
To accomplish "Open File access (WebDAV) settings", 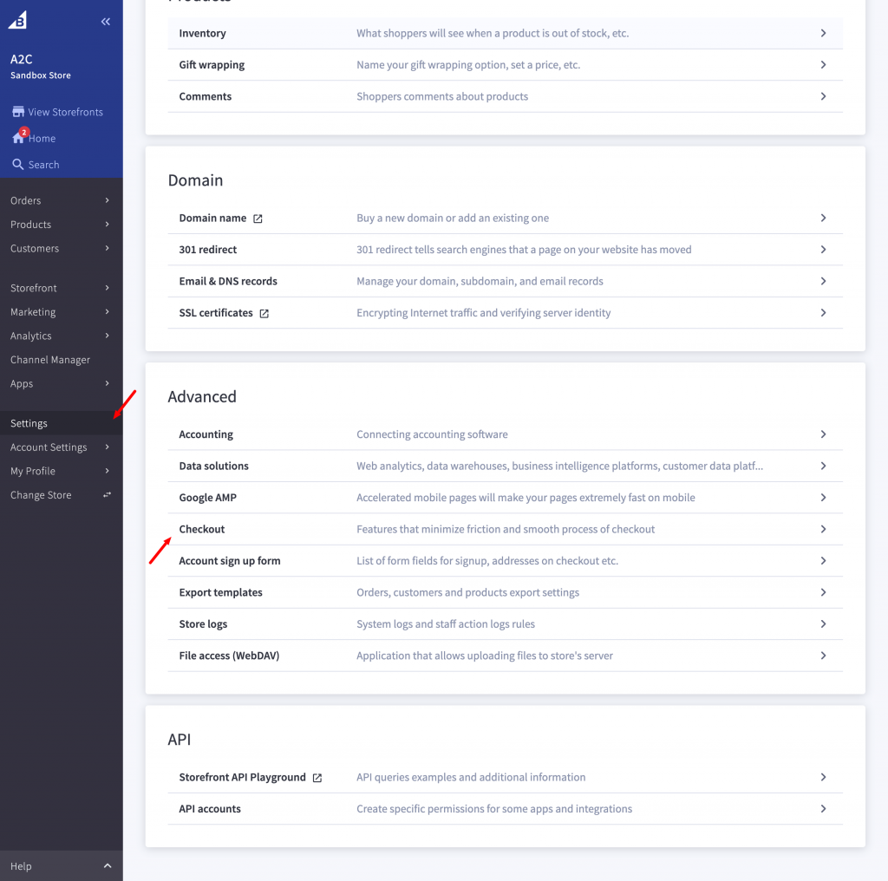I will [x=506, y=656].
